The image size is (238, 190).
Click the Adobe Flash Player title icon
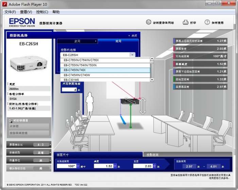[x=5, y=4]
